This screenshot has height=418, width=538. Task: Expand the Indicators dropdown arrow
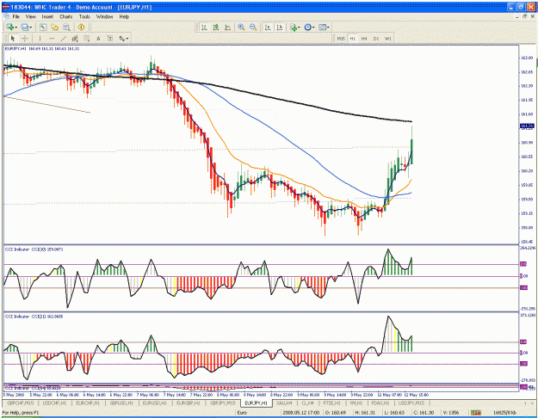click(299, 28)
